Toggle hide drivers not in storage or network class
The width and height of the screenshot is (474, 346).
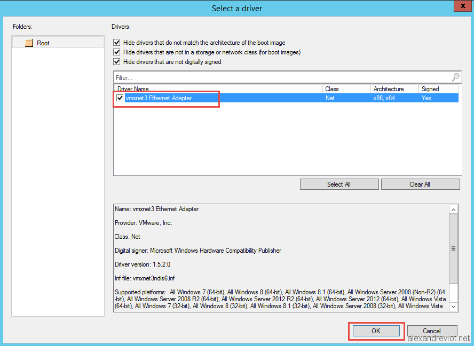pos(117,52)
